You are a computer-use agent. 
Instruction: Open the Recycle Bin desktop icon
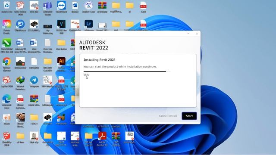tap(7, 7)
